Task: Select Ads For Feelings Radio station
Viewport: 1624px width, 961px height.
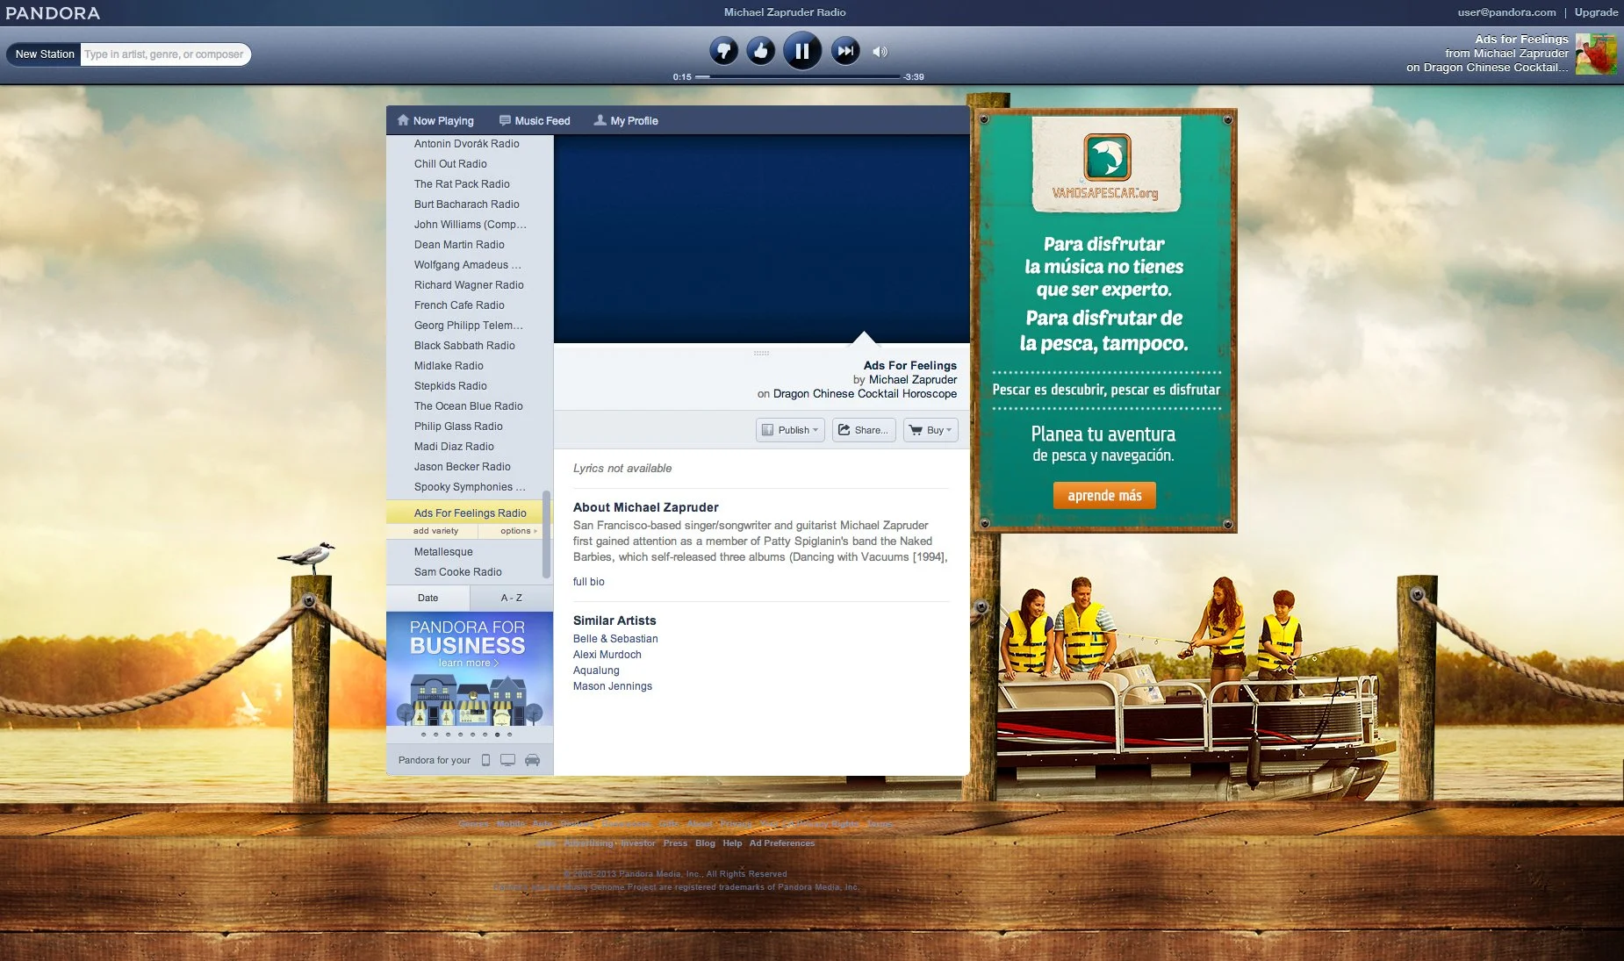Action: tap(470, 513)
